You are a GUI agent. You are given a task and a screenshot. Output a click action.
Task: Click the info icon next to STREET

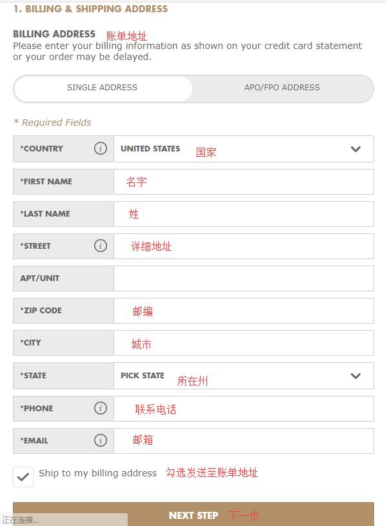[x=101, y=246]
